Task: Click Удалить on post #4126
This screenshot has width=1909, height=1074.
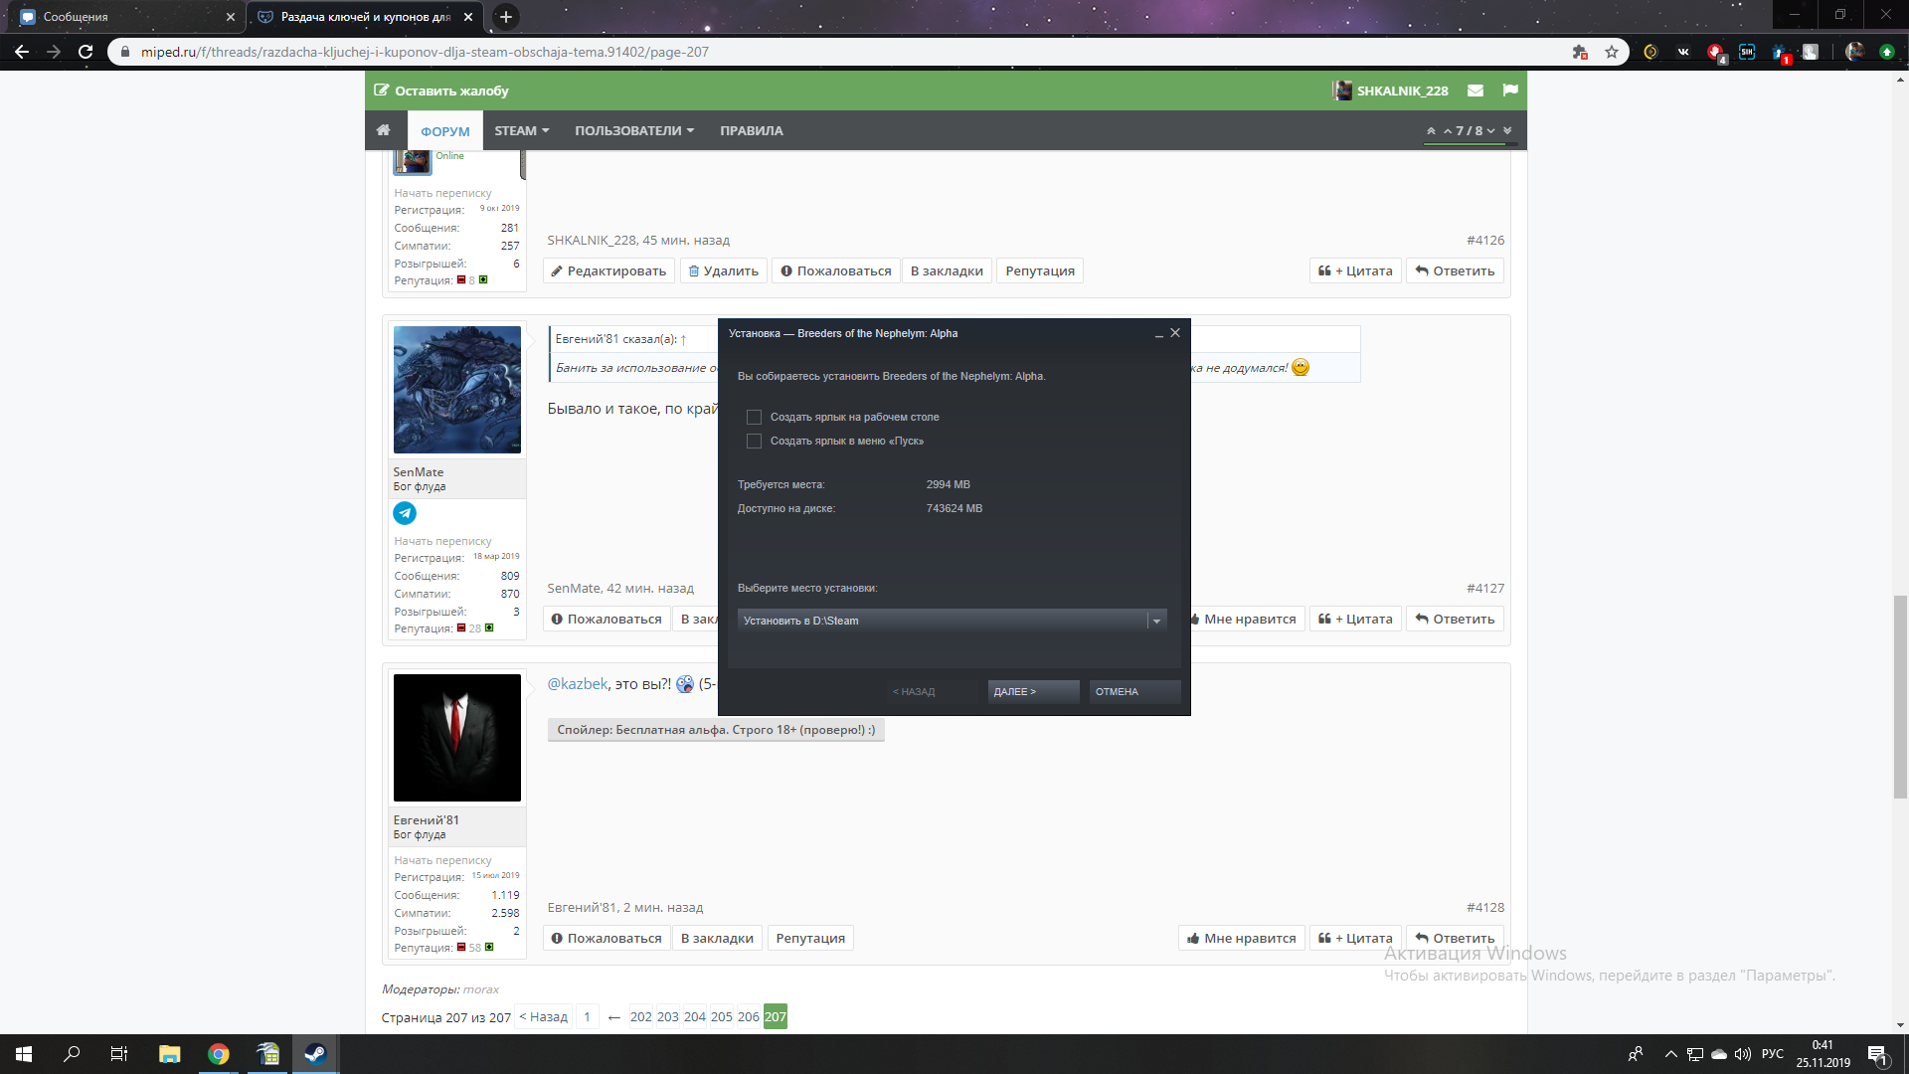Action: point(723,271)
